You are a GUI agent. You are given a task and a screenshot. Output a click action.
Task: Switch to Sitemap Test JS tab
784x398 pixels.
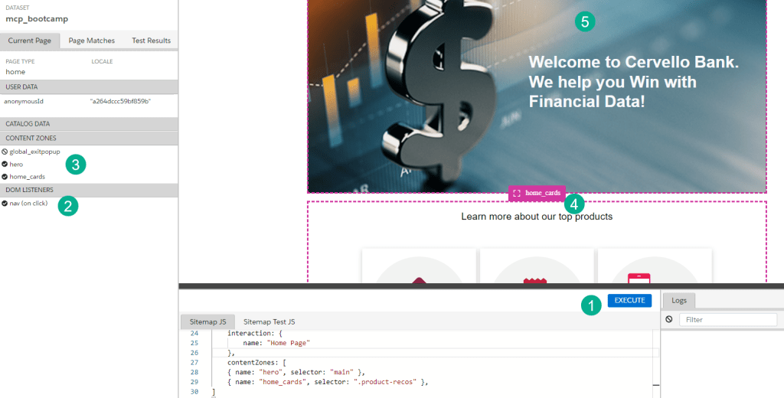tap(269, 321)
